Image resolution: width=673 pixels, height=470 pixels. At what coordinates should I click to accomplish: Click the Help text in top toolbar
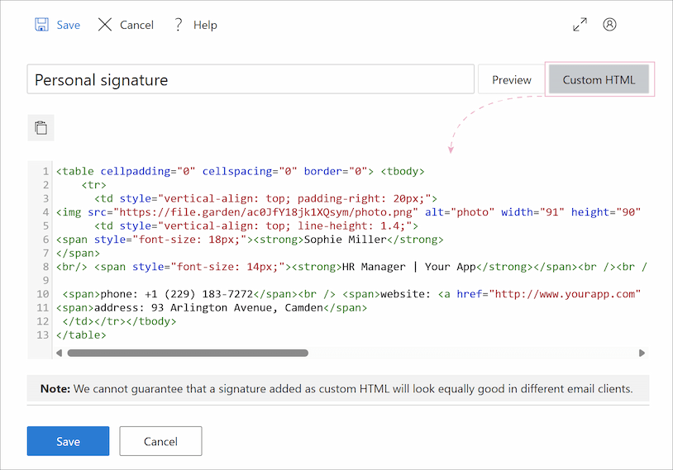pos(205,25)
